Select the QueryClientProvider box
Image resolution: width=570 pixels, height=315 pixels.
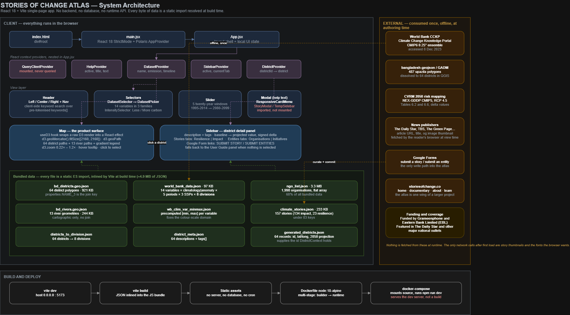(x=38, y=69)
